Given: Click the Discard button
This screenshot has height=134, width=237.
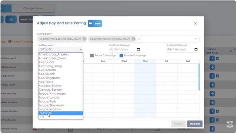Looking at the screenshot, I should coord(195,124).
